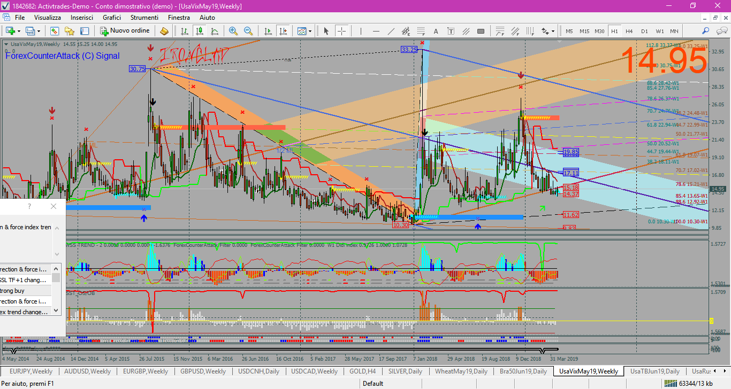
Task: Click the alert list scroll-down arrow
Action: coord(56,310)
